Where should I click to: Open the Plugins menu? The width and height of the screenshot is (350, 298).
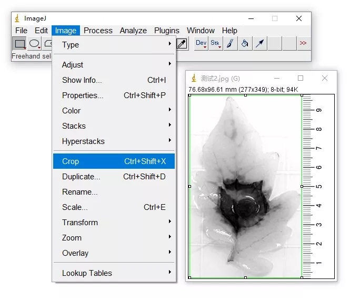pyautogui.click(x=167, y=31)
